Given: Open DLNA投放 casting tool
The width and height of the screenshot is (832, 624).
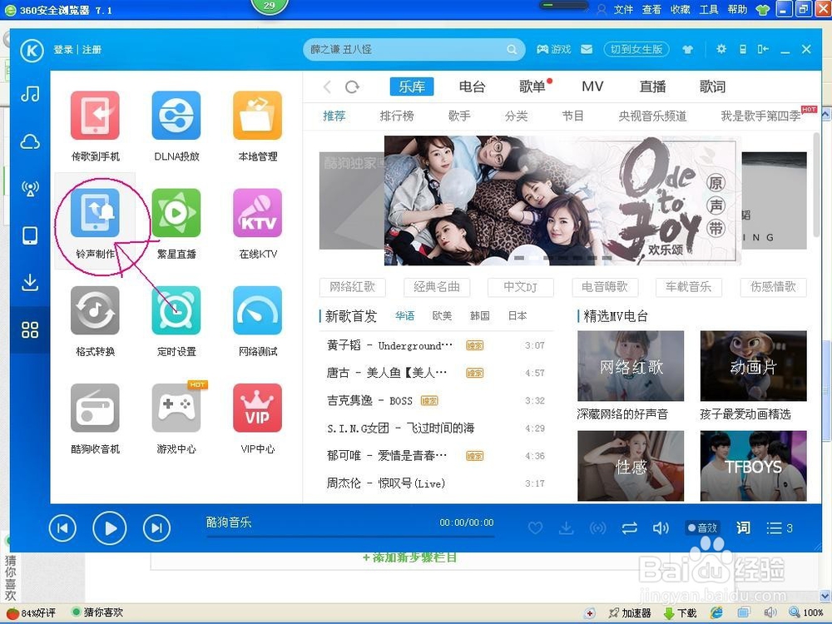Looking at the screenshot, I should point(176,115).
